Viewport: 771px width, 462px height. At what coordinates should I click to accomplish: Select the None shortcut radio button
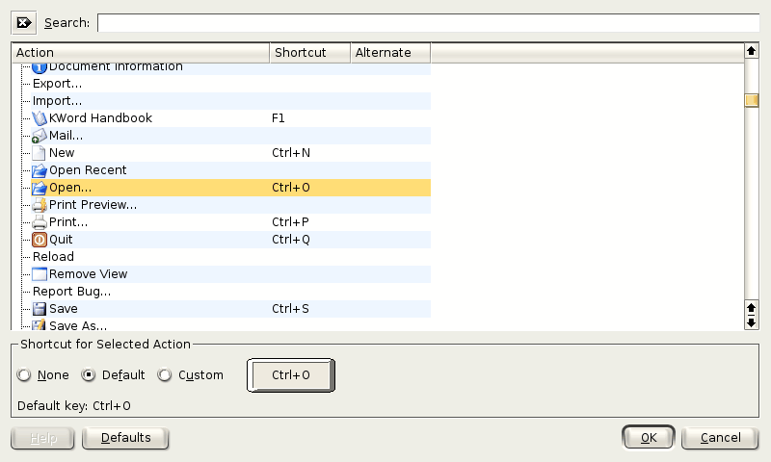[24, 375]
